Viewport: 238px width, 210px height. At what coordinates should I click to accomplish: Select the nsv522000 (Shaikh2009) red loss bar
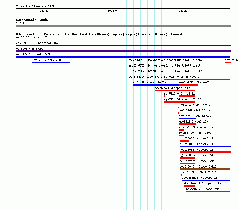[197, 79]
